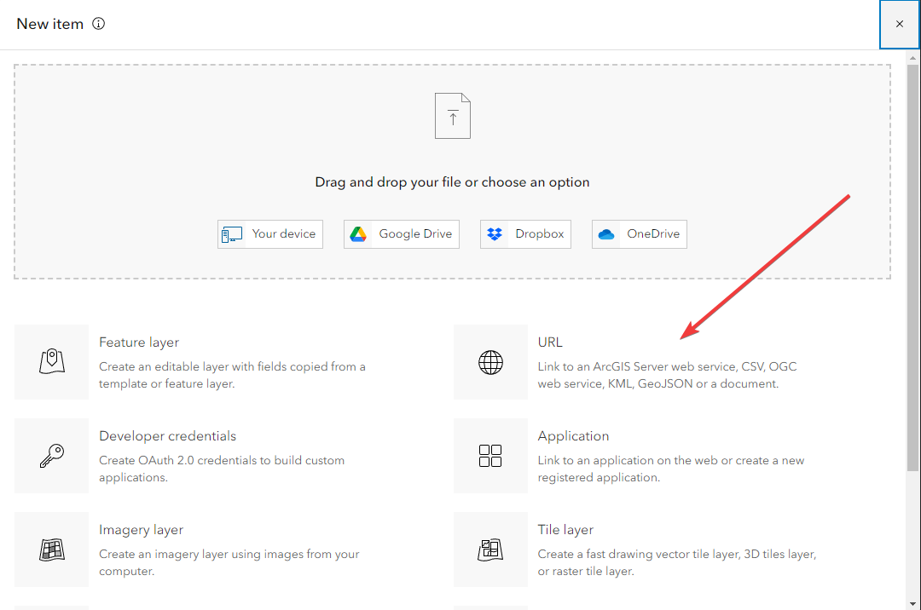Click the Application grid icon
The width and height of the screenshot is (921, 610).
(490, 455)
